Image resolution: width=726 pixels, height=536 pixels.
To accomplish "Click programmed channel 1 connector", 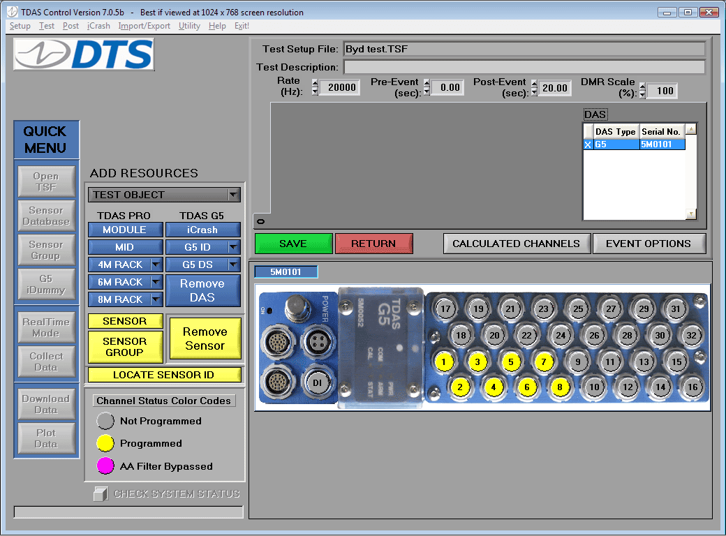I will click(443, 362).
